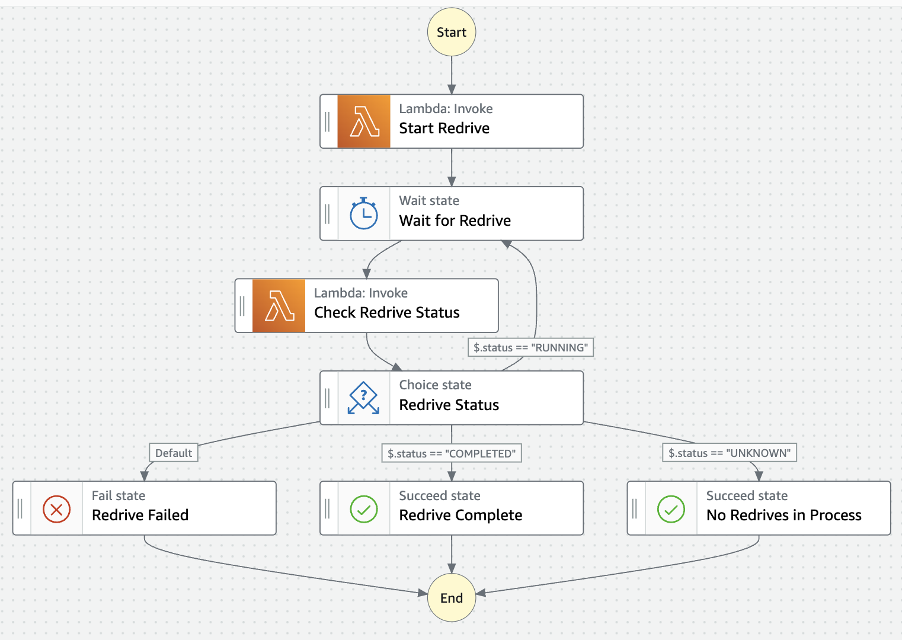Click the End circle node

tap(451, 598)
